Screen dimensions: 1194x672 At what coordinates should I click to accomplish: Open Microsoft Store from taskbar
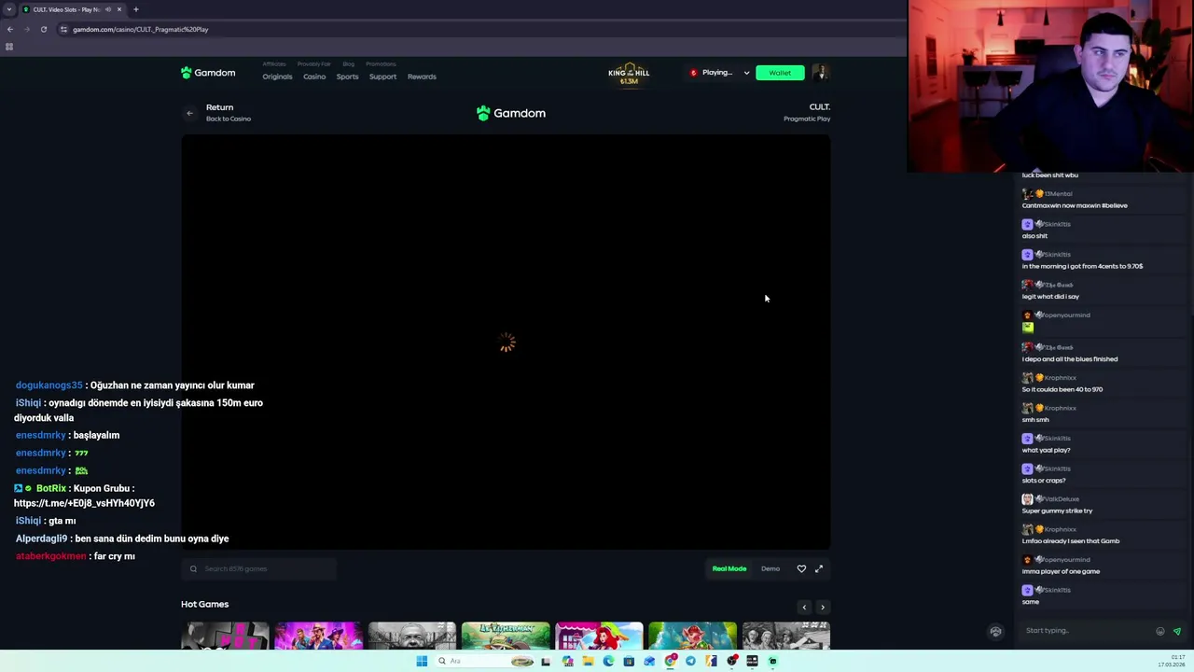point(629,661)
